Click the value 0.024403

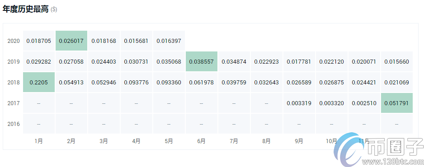pyautogui.click(x=104, y=62)
